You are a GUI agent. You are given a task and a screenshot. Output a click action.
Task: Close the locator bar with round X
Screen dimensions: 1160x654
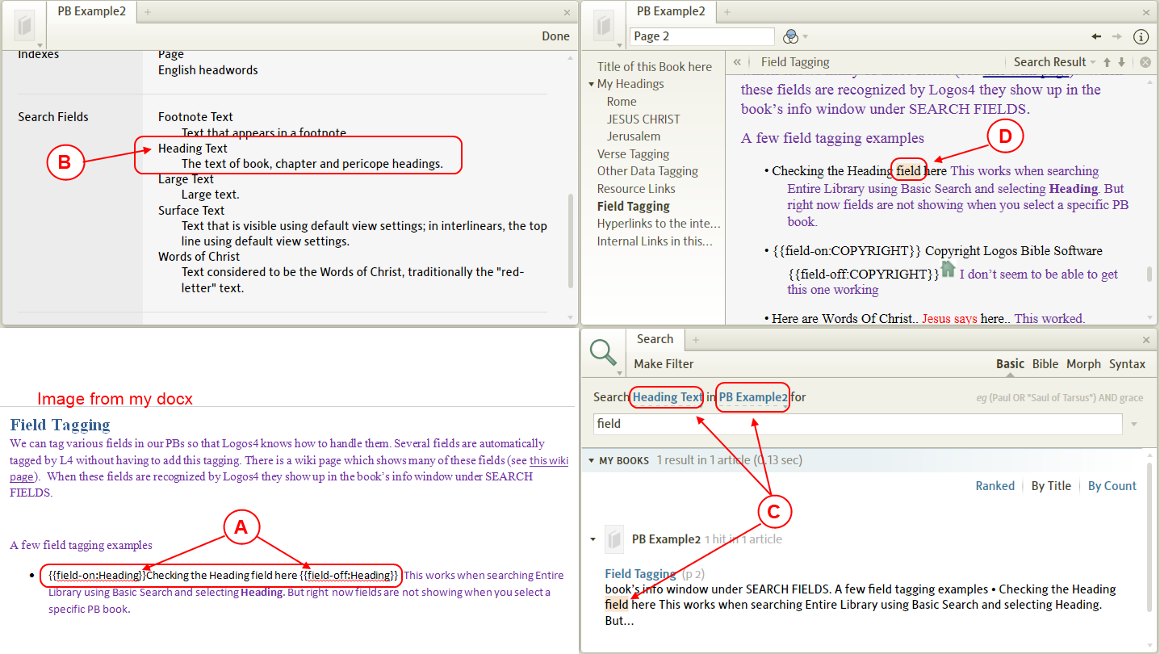coord(1145,62)
